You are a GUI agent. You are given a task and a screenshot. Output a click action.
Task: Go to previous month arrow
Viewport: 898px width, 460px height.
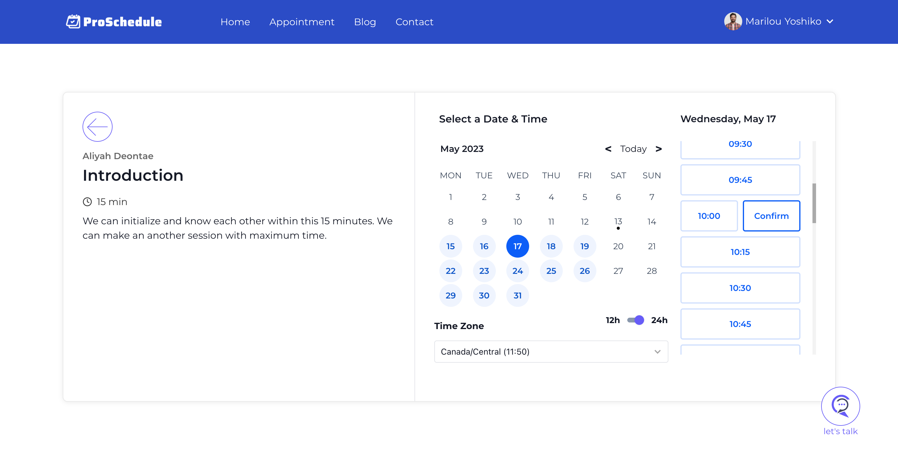tap(608, 149)
